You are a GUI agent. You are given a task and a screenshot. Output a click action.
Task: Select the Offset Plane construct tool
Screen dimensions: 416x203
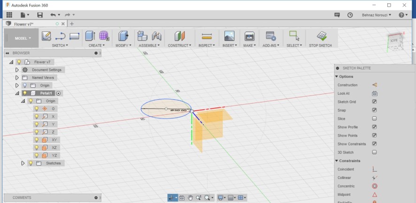tap(180, 36)
